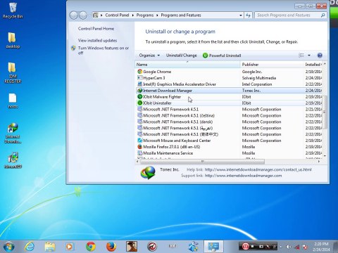Select IObit Uninstaller icon in list
338x253 pixels.
click(140, 103)
